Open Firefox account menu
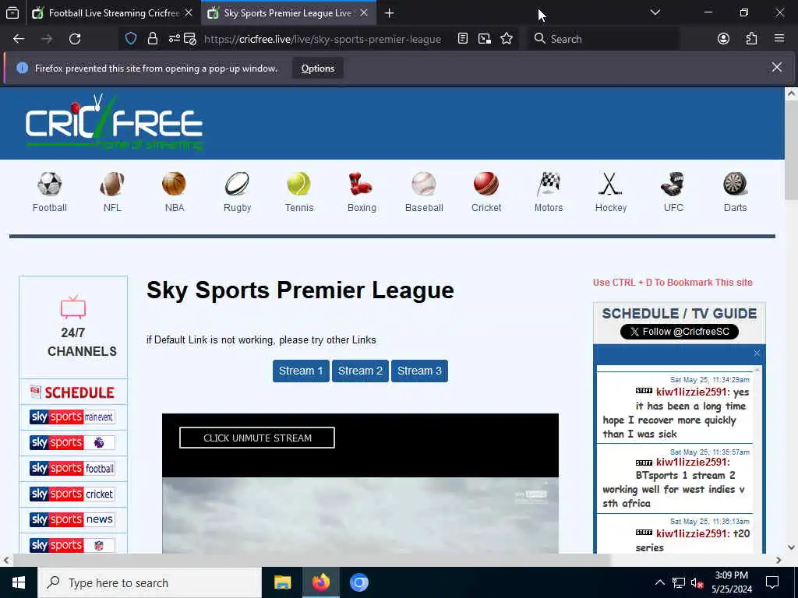 [x=723, y=39]
